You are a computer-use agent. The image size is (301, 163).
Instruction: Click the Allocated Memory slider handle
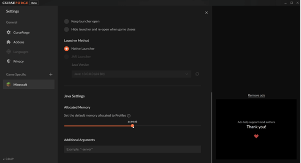(132, 126)
